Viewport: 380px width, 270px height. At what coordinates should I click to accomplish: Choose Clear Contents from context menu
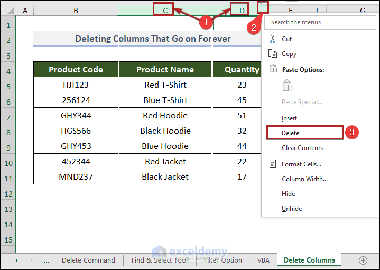(x=320, y=148)
